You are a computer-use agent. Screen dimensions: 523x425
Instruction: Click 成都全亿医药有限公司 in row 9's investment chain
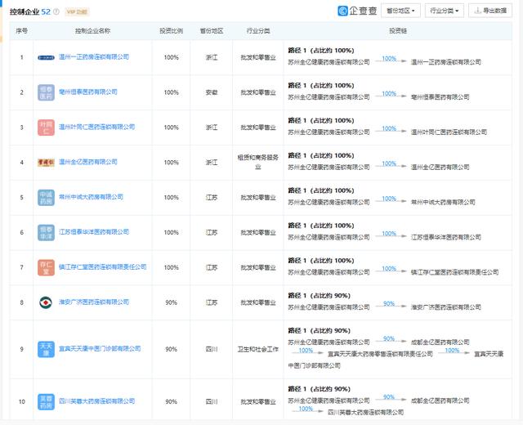point(440,342)
